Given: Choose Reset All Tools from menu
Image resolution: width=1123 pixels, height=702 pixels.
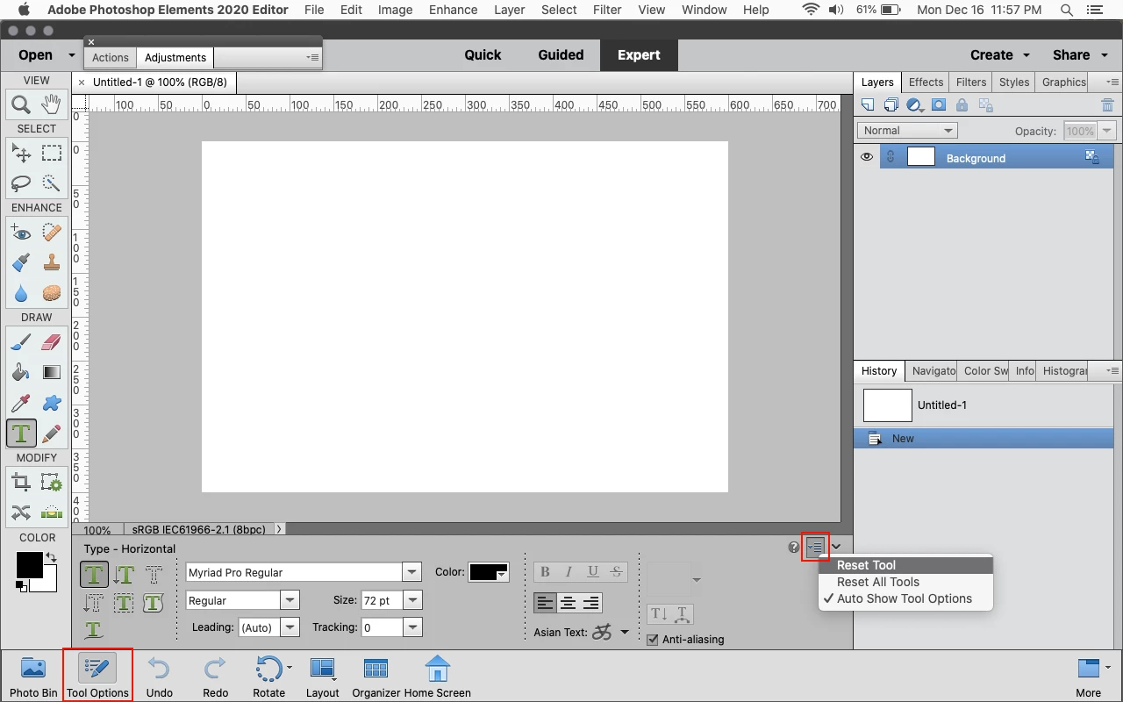Looking at the screenshot, I should (x=905, y=582).
